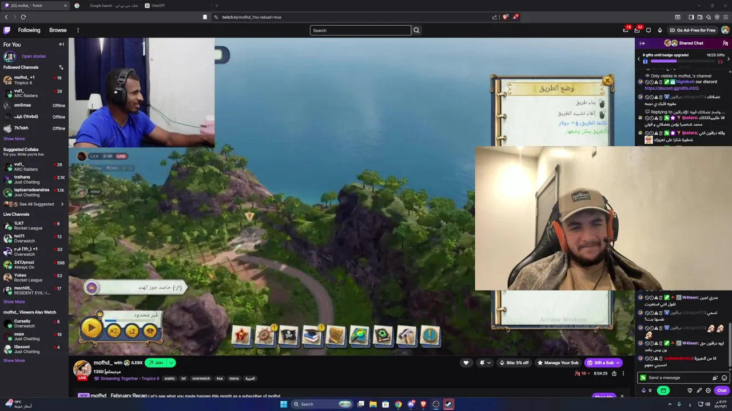Open the graduation cap research menu
The image size is (732, 411).
click(312, 336)
